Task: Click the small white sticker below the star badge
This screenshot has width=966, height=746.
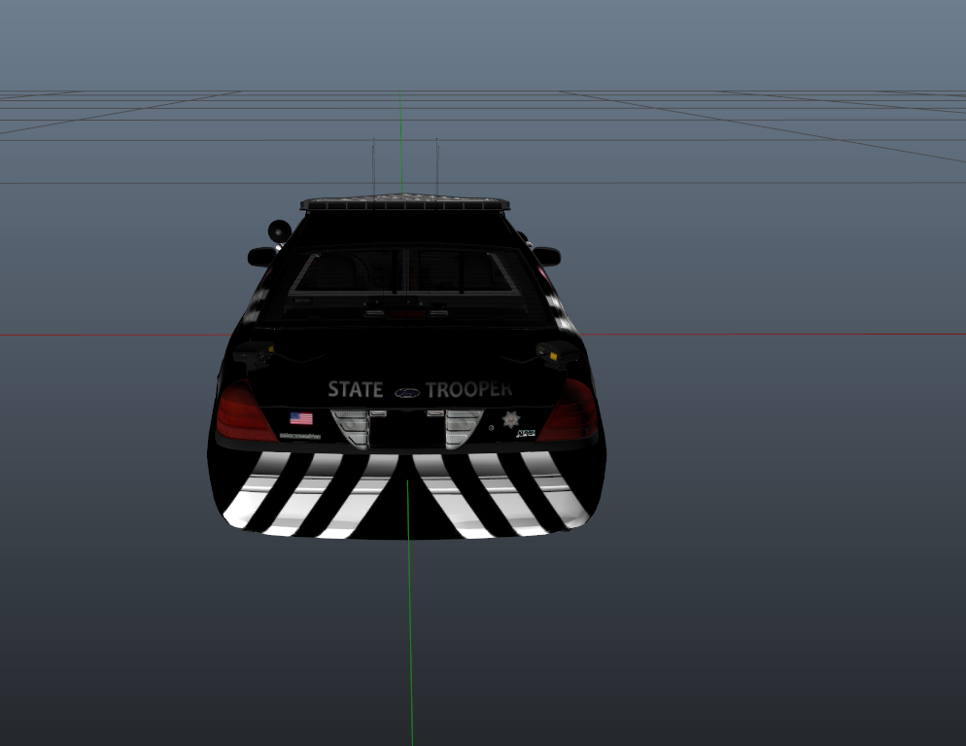Action: [526, 433]
